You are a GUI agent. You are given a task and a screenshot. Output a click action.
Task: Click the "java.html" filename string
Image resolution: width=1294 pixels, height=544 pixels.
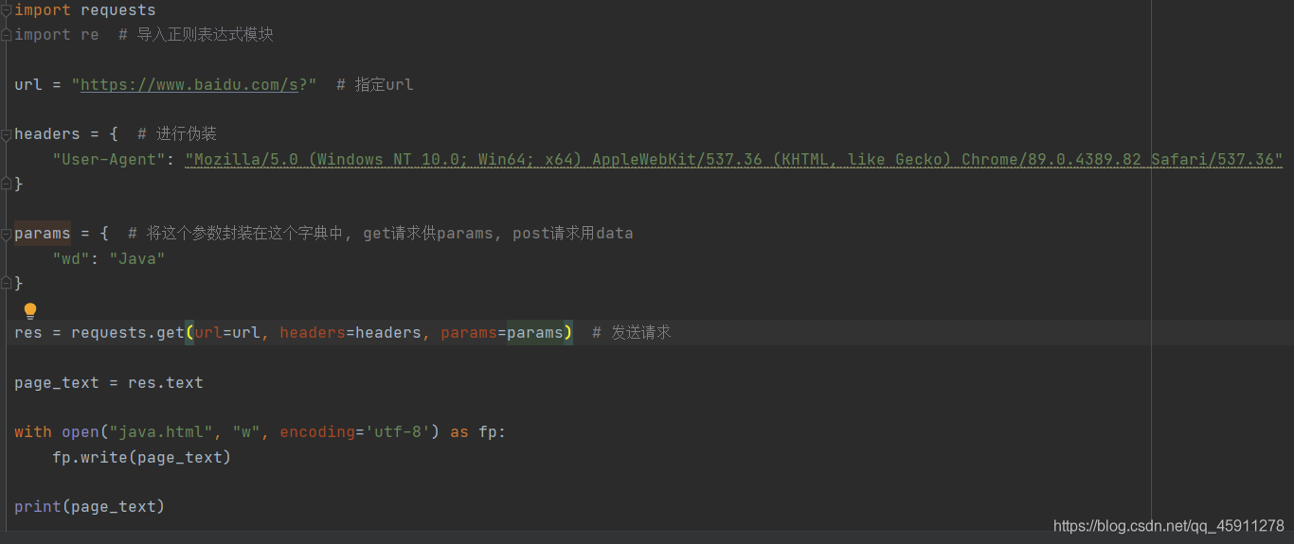pyautogui.click(x=161, y=431)
